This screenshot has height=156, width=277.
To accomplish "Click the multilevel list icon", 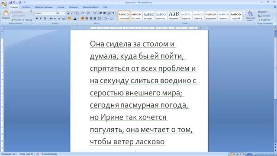I will click(x=95, y=13).
